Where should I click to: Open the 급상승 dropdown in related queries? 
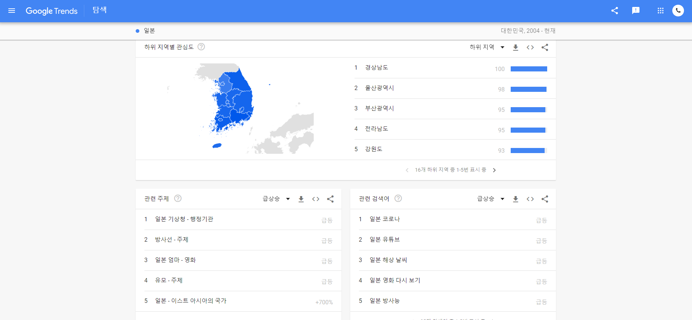coord(491,199)
